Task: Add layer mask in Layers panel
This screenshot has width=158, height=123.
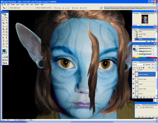Action: click(141, 98)
